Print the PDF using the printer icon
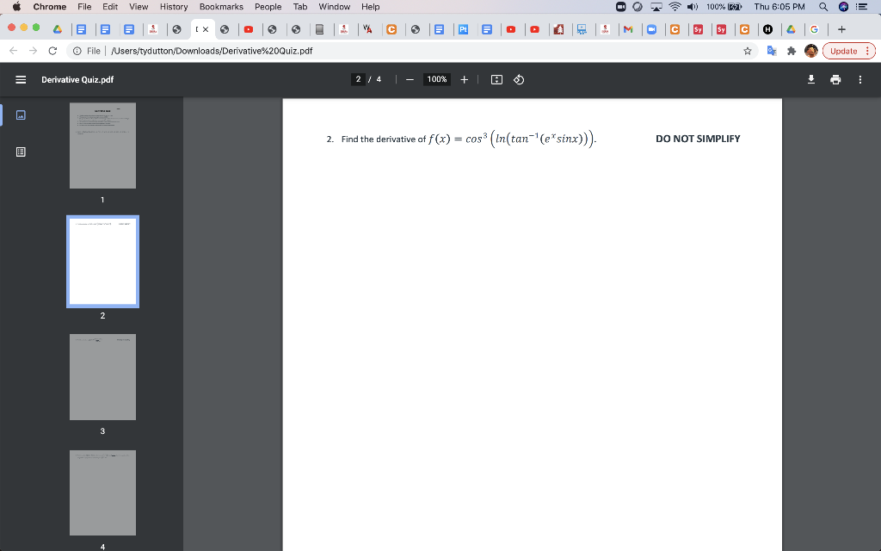This screenshot has height=551, width=881. (x=835, y=79)
